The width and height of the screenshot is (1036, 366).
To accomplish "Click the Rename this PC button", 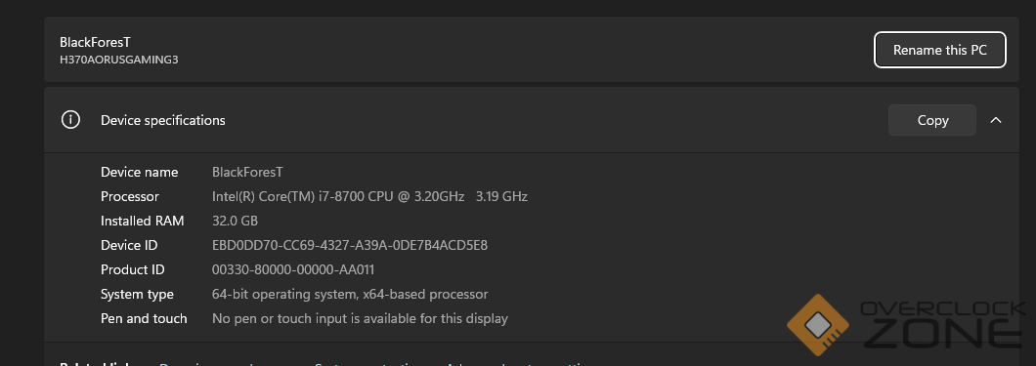I will click(x=939, y=50).
